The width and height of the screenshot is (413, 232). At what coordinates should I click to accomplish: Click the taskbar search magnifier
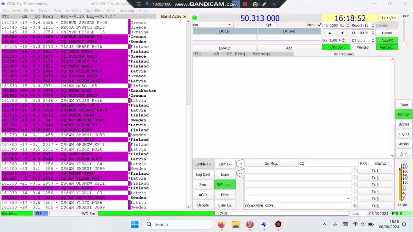click(x=149, y=224)
